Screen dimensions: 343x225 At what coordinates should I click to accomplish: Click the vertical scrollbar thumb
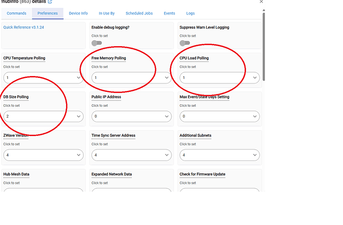click(x=264, y=47)
